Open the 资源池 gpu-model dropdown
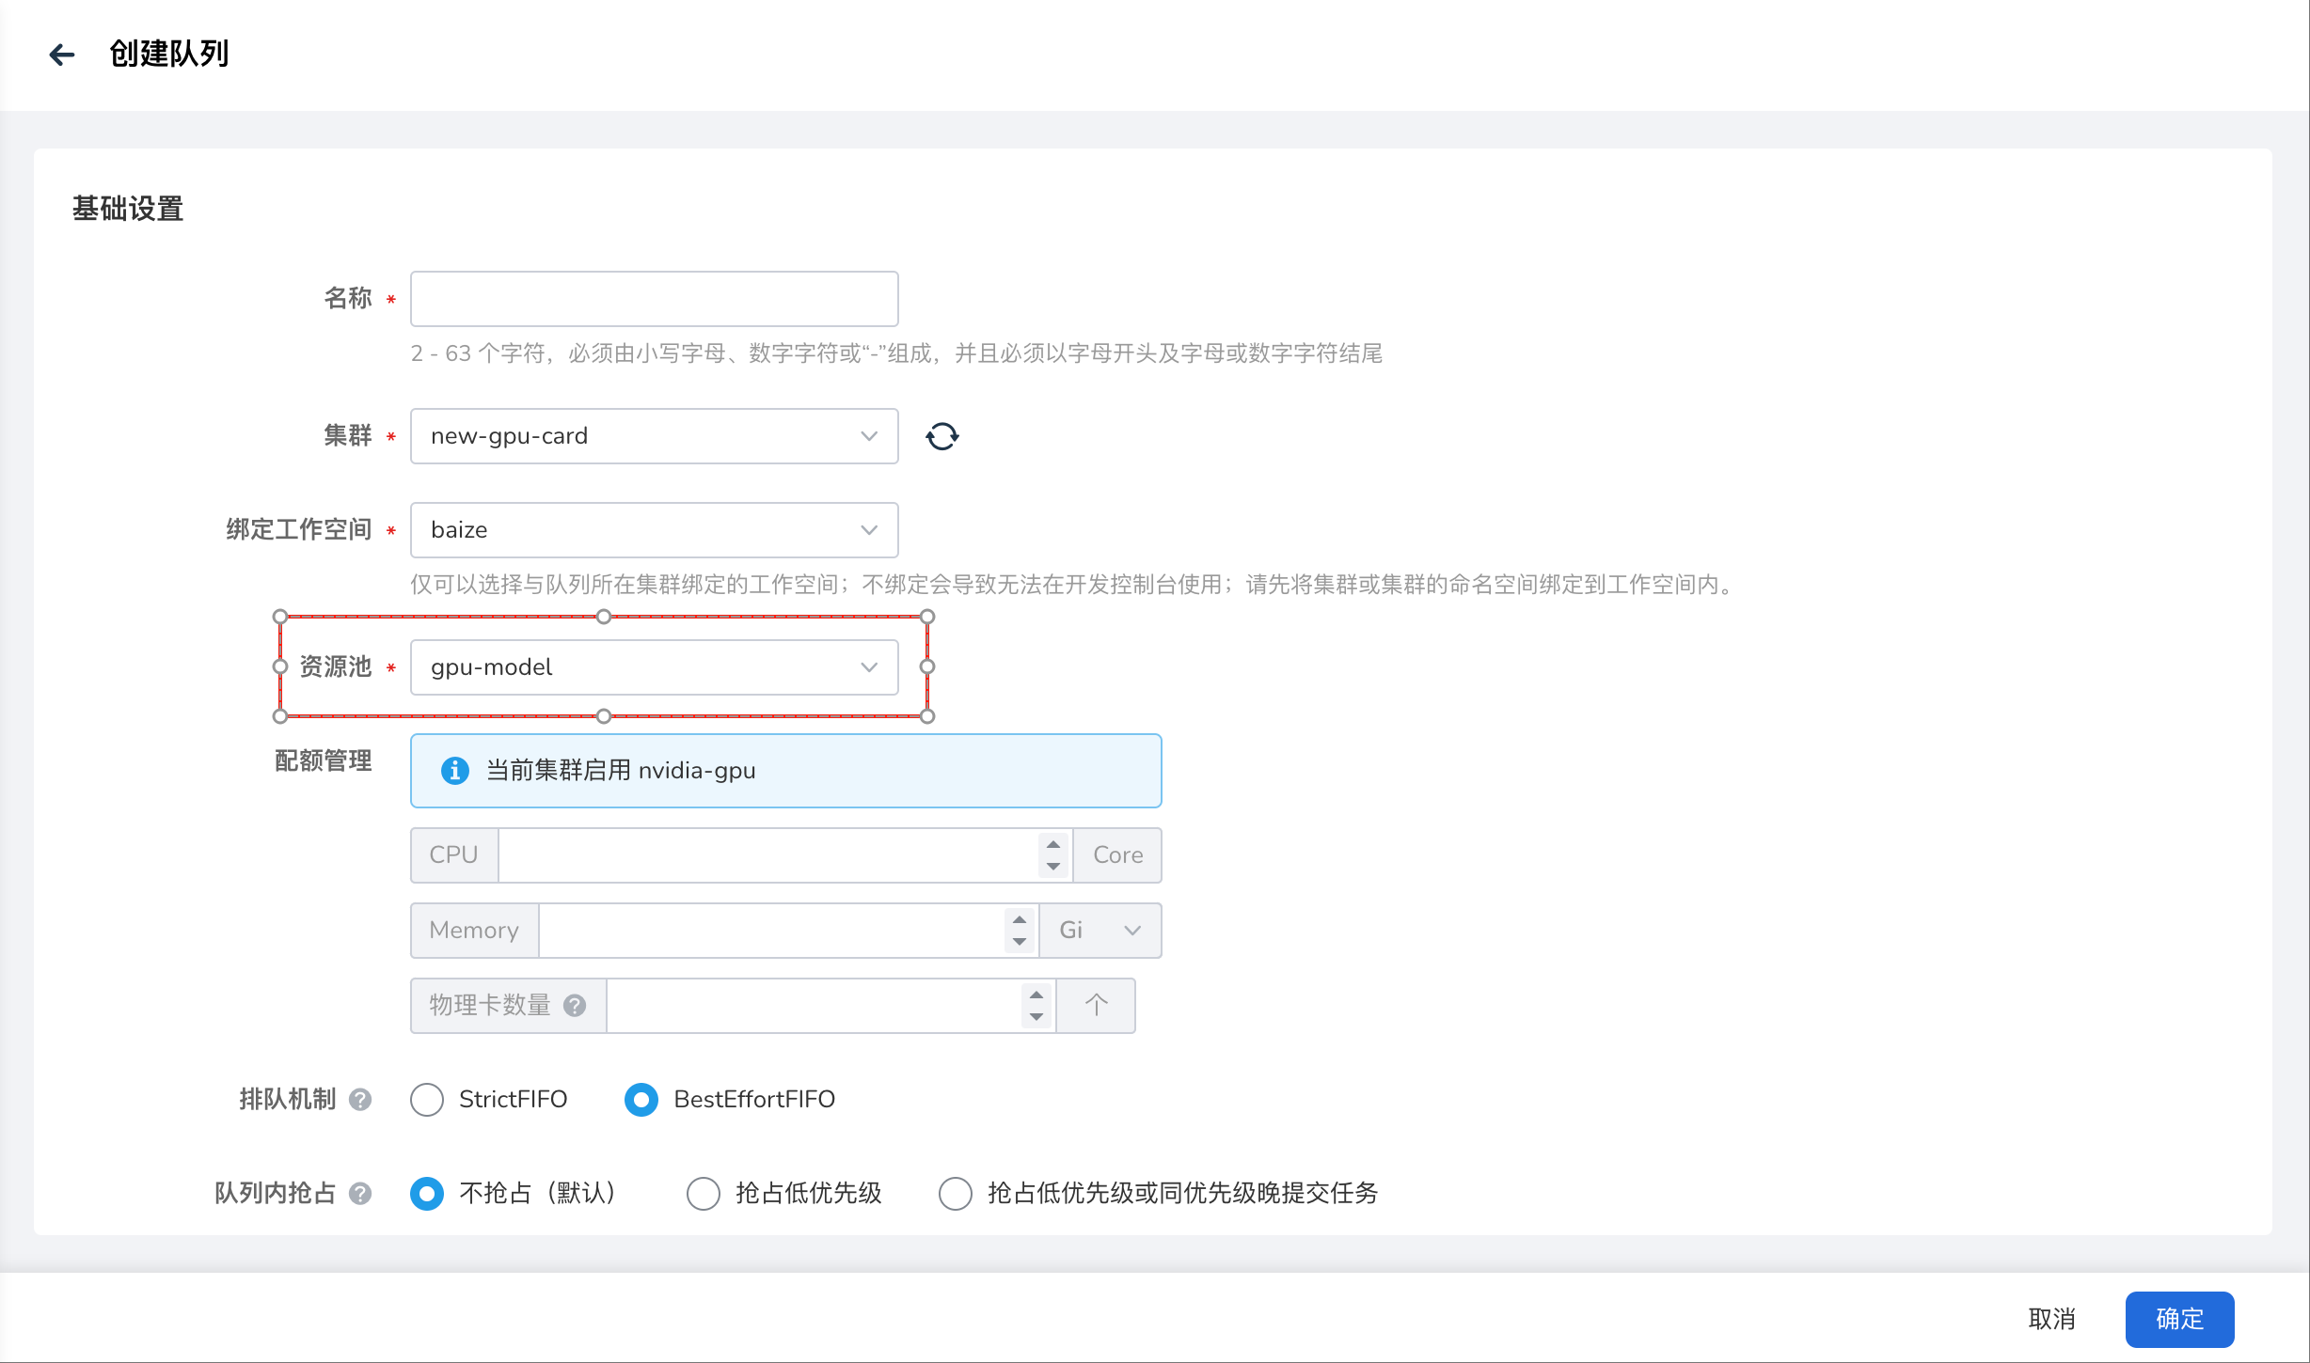 coord(654,667)
